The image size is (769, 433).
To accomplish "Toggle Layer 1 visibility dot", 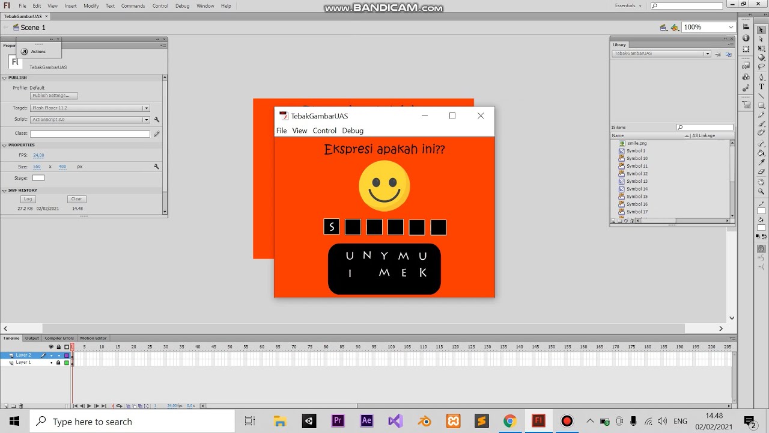I will [51, 363].
